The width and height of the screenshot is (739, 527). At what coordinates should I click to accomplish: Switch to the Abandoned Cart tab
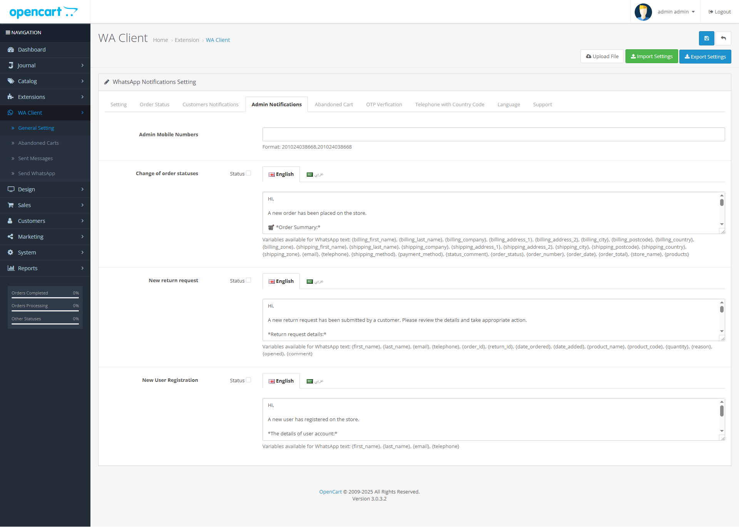[334, 105]
